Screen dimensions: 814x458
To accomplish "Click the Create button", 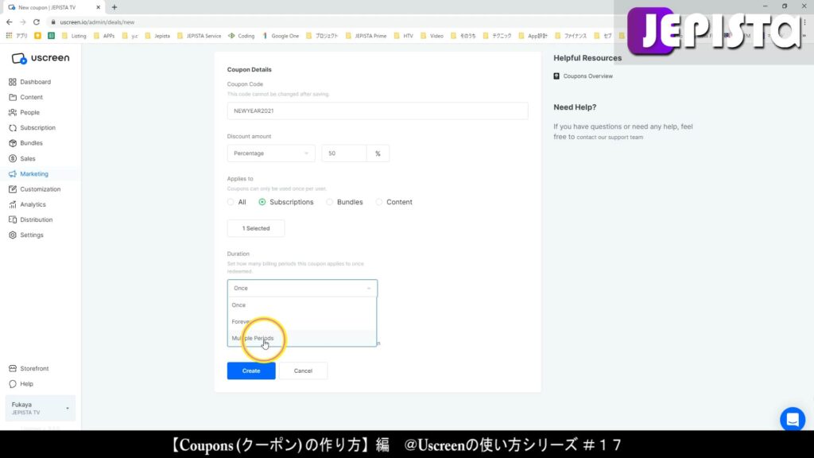I will coord(251,371).
